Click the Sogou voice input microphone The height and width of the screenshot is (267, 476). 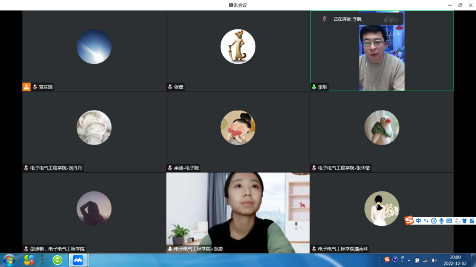pos(441,221)
